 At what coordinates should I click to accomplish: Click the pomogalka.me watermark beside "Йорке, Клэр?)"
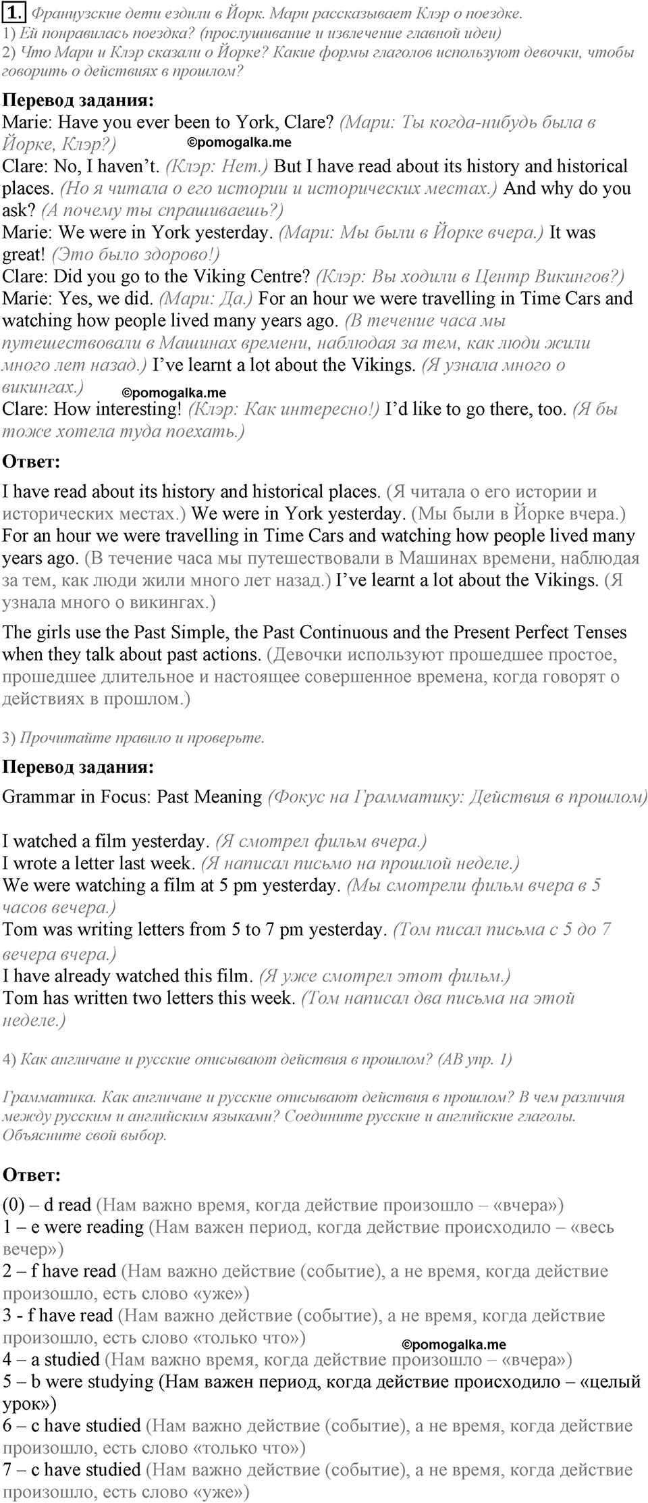238,143
